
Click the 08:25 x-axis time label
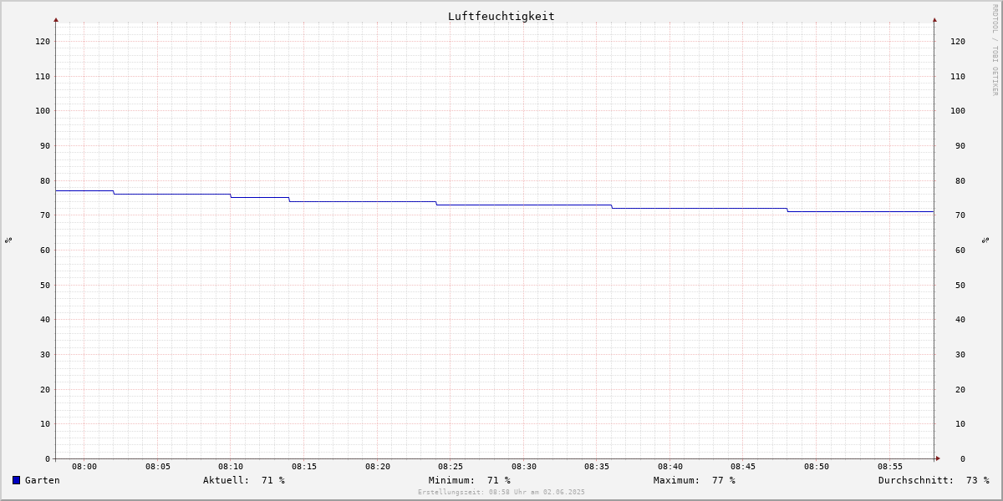pyautogui.click(x=451, y=467)
